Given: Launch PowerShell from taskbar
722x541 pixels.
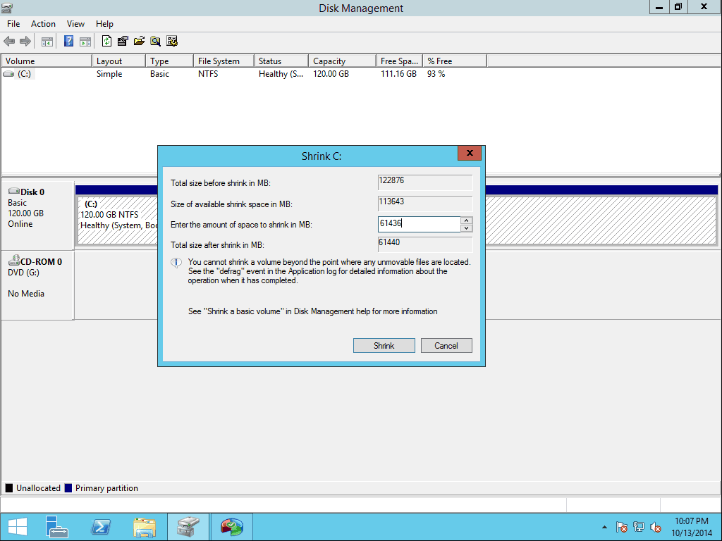Looking at the screenshot, I should point(100,527).
